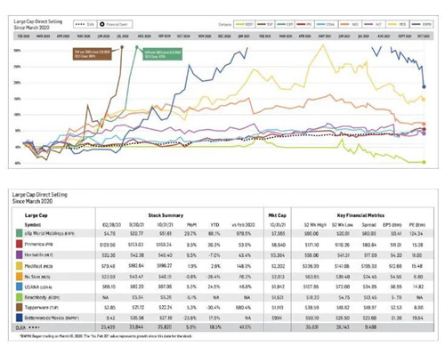445x347 pixels.
Task: Toggle the HLF legend entry
Action: 374,24
